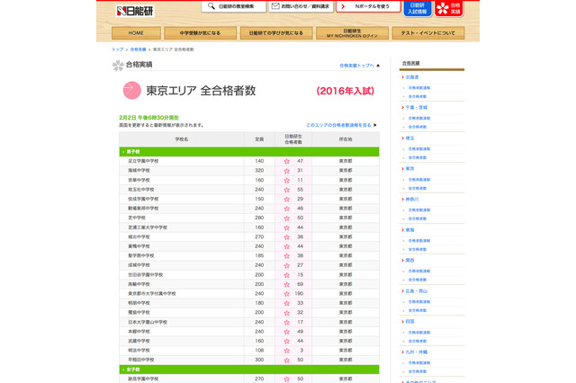Click the sakura icon in the 海城中学校 row
This screenshot has height=383, width=576.
[287, 171]
